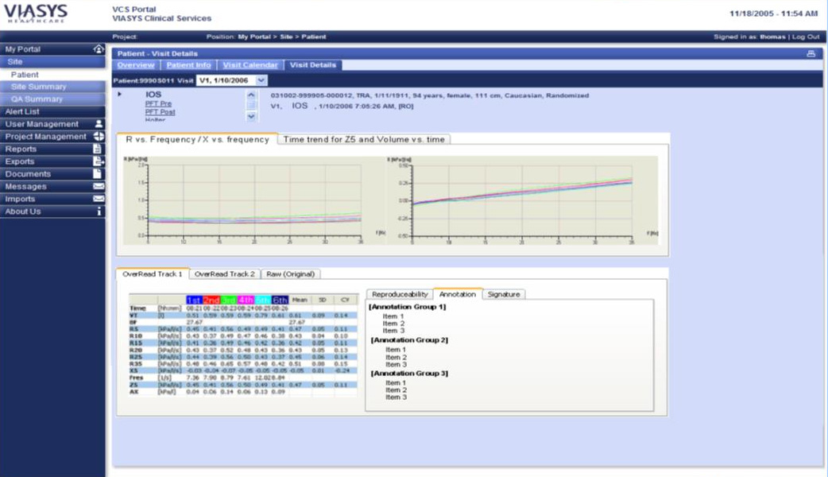Open the Signature tab
This screenshot has width=828, height=477.
(504, 294)
